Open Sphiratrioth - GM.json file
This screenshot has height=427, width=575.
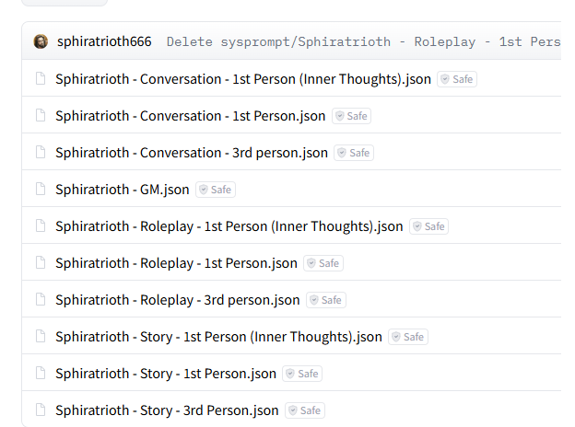tap(123, 190)
